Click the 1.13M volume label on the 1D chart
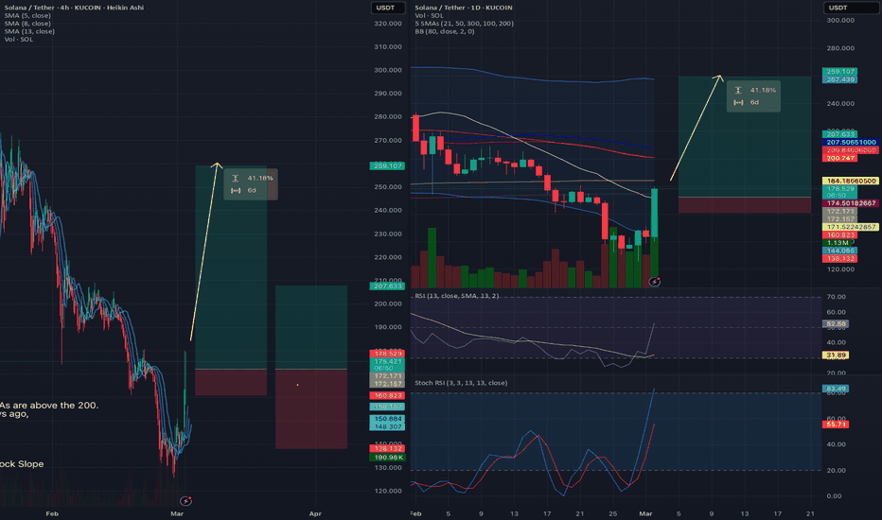This screenshot has width=882, height=520. tap(839, 243)
